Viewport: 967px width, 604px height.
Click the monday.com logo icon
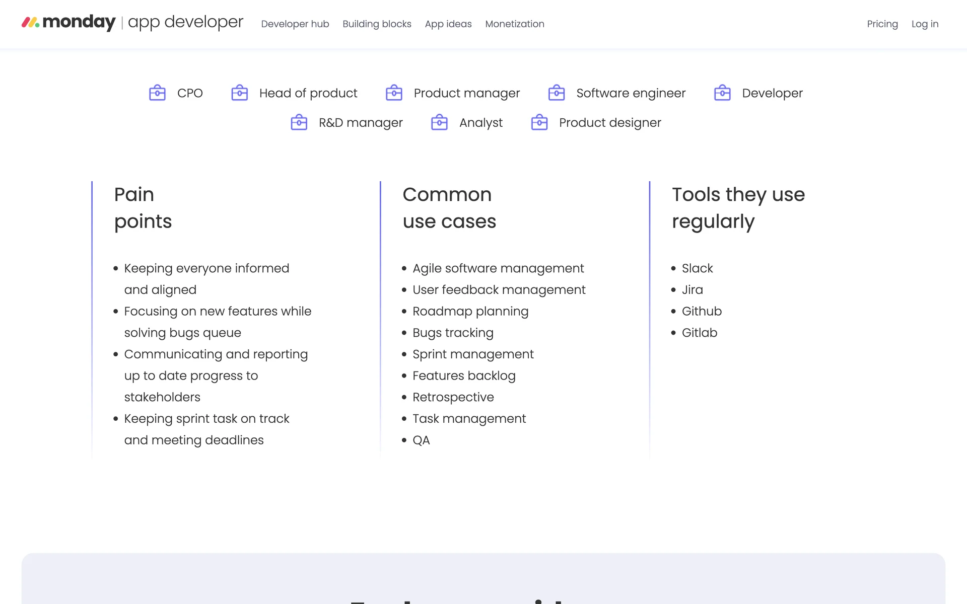[30, 22]
